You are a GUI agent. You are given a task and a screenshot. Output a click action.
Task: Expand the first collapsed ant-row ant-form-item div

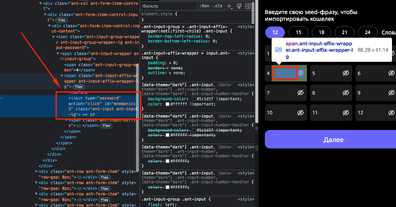37,171
